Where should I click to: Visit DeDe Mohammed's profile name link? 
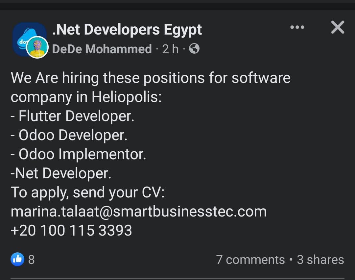102,49
